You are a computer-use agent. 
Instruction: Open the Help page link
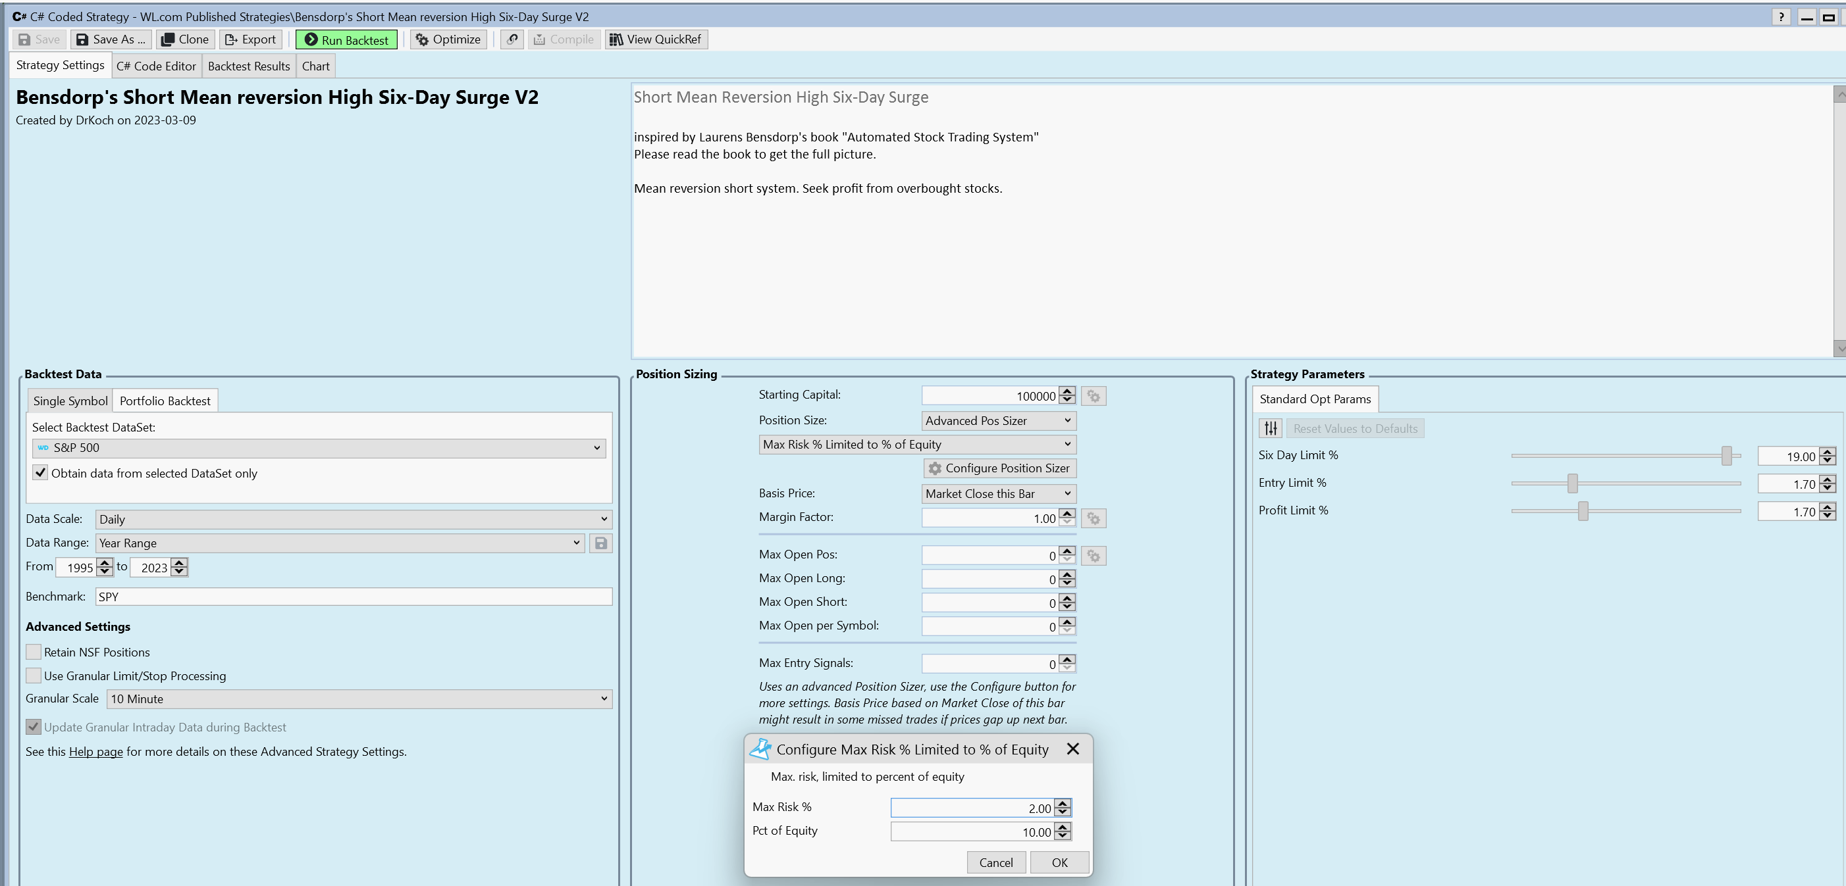[95, 751]
